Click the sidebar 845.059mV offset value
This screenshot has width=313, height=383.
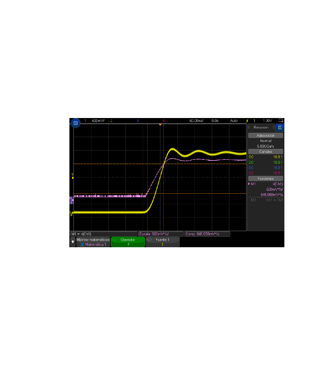click(271, 195)
